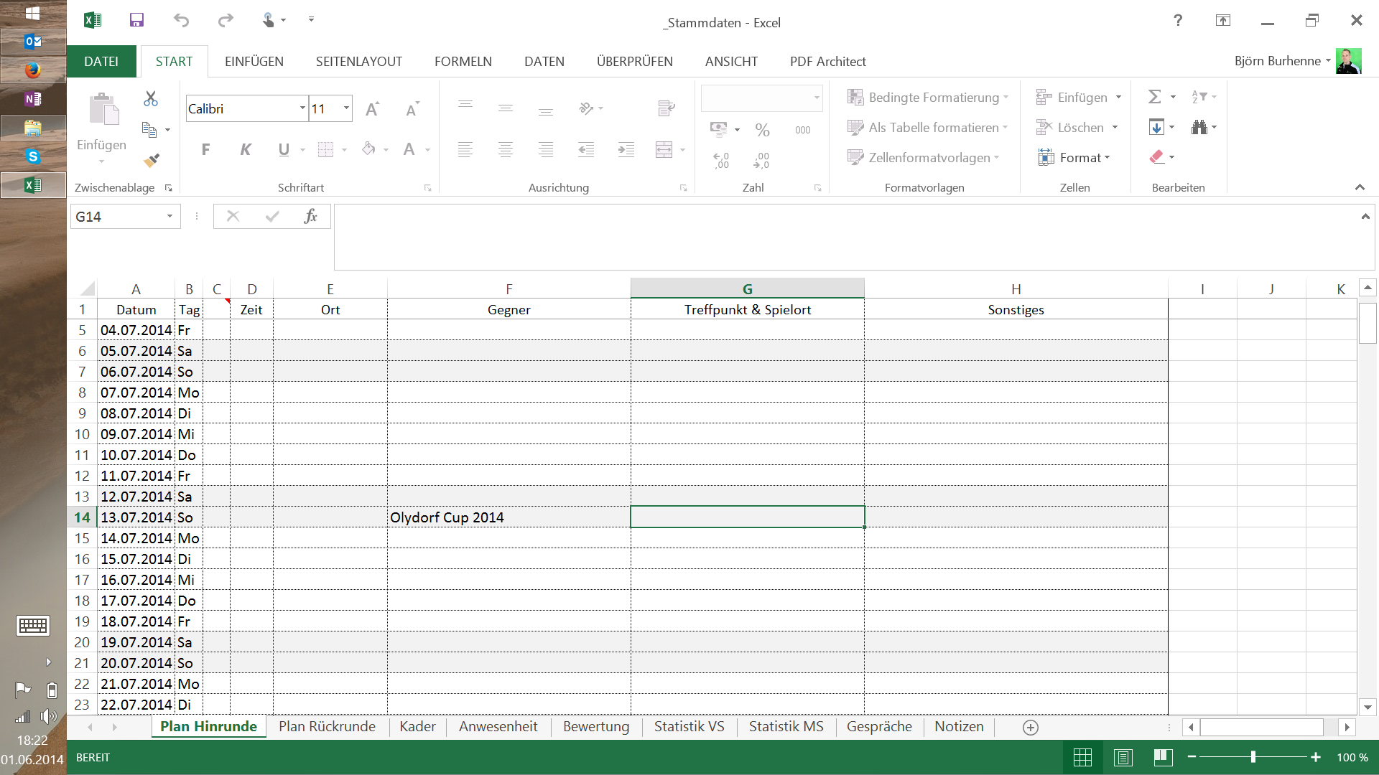Viewport: 1379px width, 775px height.
Task: Add a new sheet with plus icon
Action: [x=1030, y=727]
